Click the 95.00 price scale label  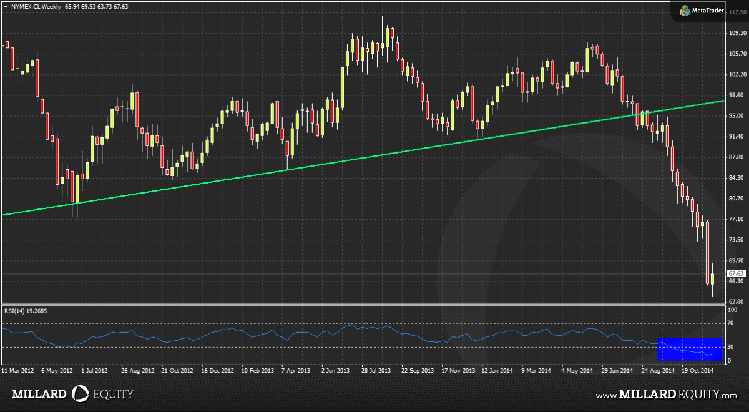tap(737, 115)
